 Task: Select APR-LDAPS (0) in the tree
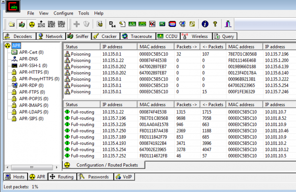coord(33,112)
